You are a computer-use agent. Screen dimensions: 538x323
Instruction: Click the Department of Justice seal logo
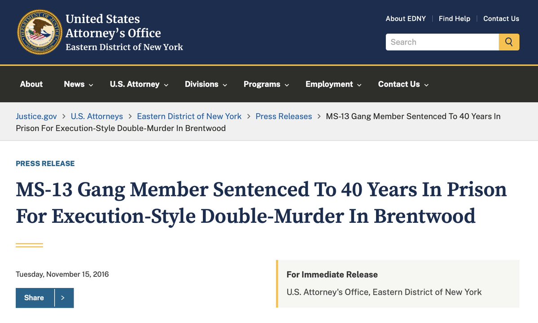point(40,32)
